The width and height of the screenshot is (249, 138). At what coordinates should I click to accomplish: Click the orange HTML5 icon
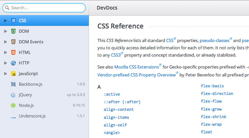click(13, 52)
